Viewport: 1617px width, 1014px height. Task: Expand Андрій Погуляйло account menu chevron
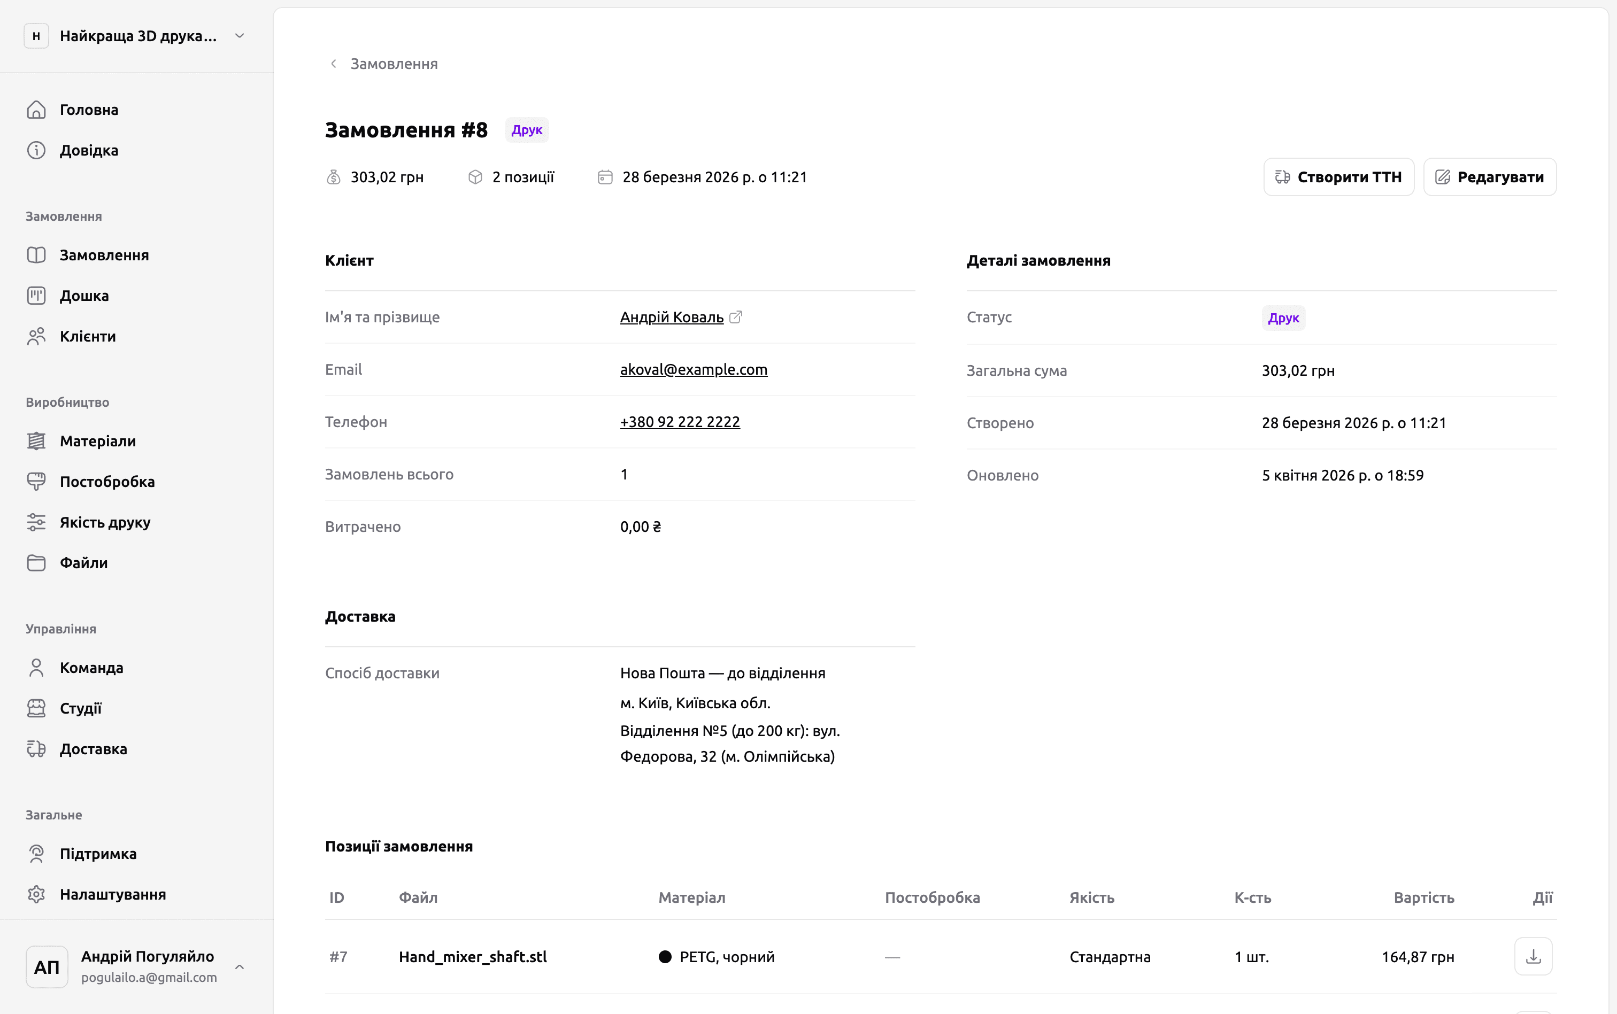[240, 966]
